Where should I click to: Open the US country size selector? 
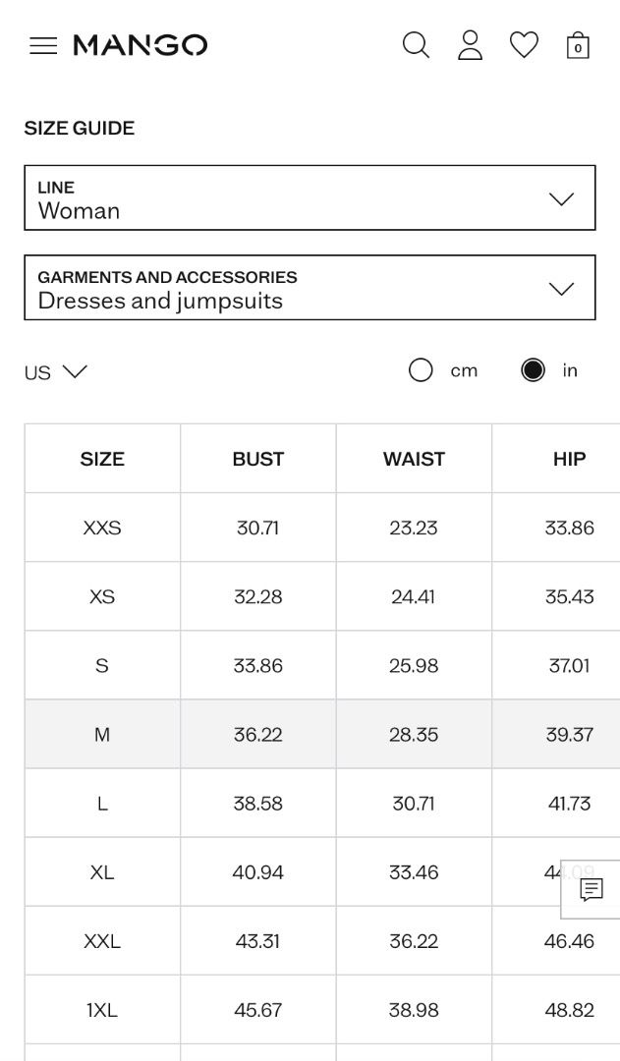click(55, 372)
